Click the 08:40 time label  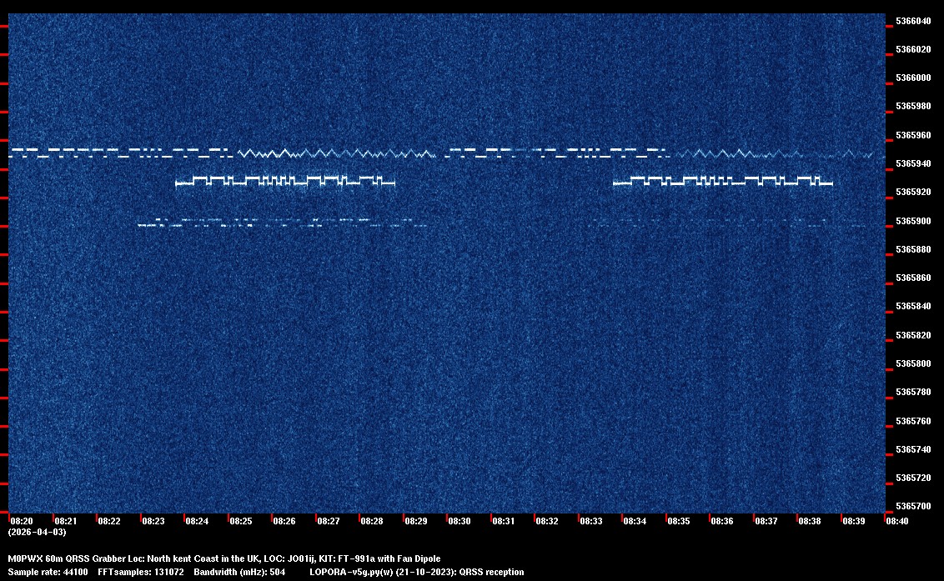point(897,521)
